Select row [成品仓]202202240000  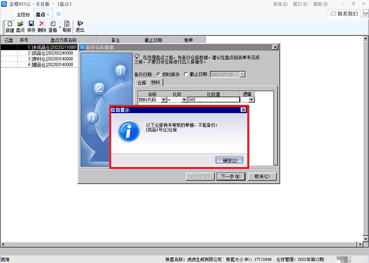(39, 53)
